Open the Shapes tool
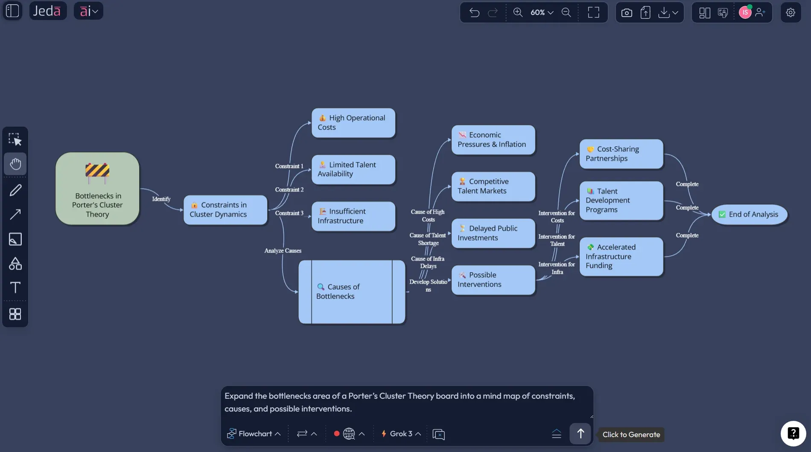Screen dimensions: 811x452 15,264
